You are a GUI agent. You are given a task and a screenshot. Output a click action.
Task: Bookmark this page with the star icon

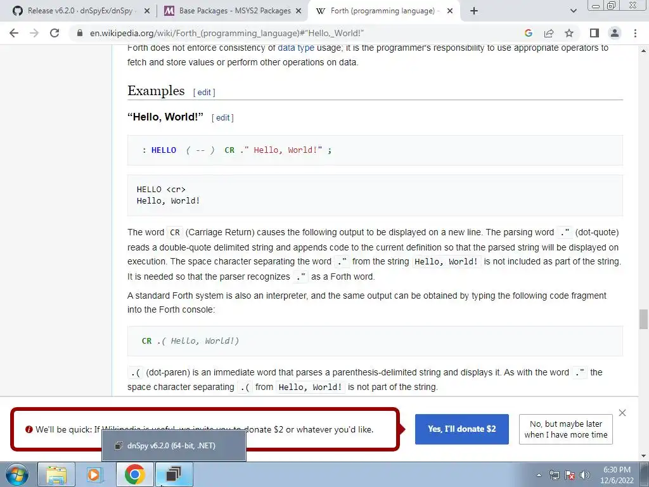pos(569,33)
